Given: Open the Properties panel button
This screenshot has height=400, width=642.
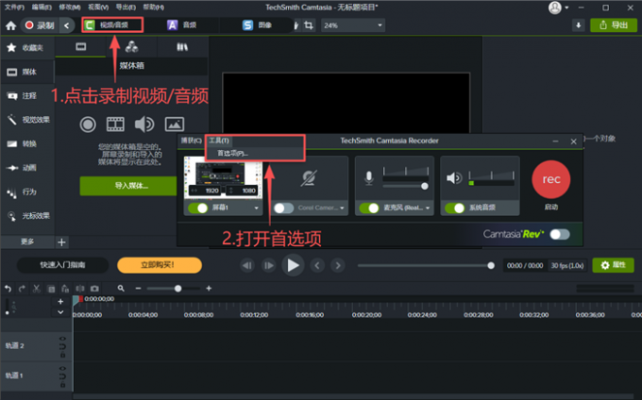Looking at the screenshot, I should click(x=613, y=265).
